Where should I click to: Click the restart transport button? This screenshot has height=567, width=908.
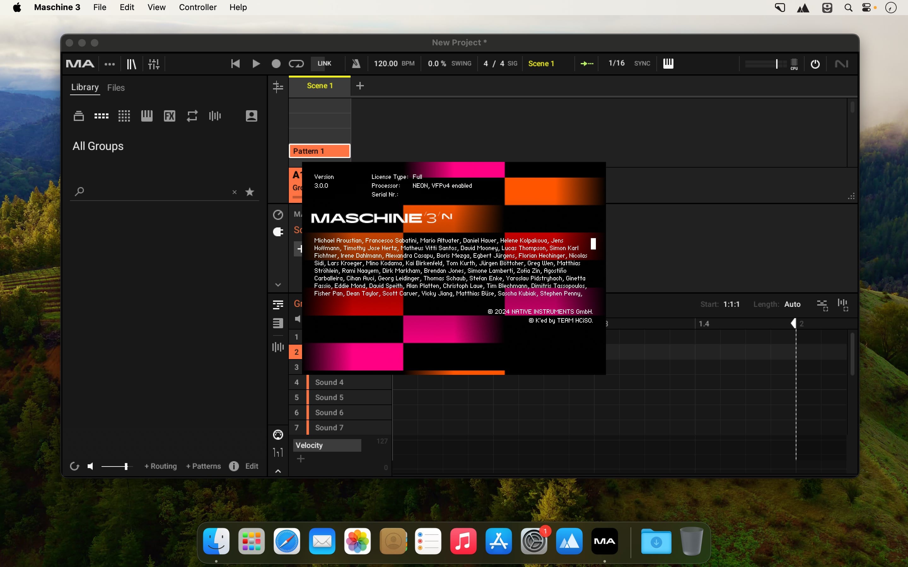[235, 64]
